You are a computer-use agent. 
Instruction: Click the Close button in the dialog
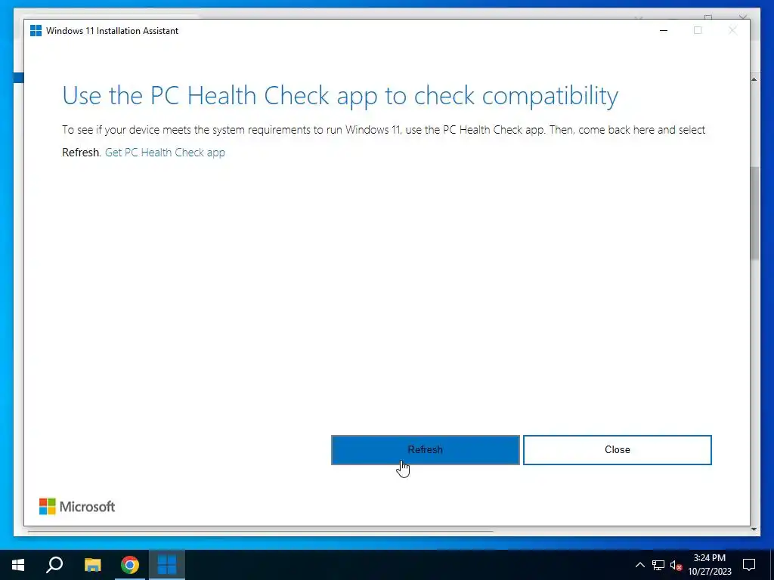(x=617, y=450)
